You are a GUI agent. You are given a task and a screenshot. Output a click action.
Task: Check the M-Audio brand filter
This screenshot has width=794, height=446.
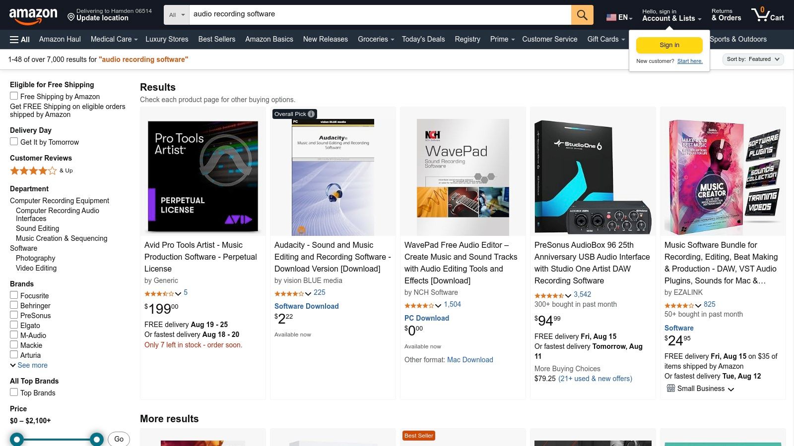pyautogui.click(x=14, y=335)
